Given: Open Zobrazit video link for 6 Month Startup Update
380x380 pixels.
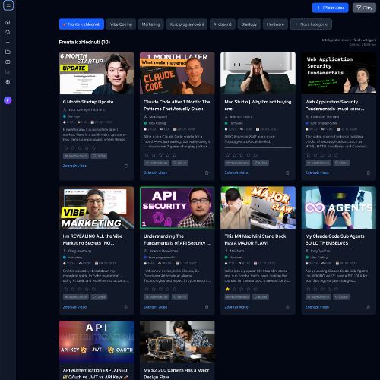Looking at the screenshot, I should click(74, 166).
